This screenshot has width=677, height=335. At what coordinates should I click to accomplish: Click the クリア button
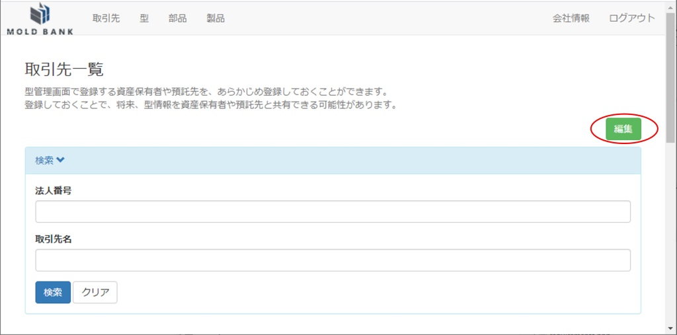click(x=95, y=292)
